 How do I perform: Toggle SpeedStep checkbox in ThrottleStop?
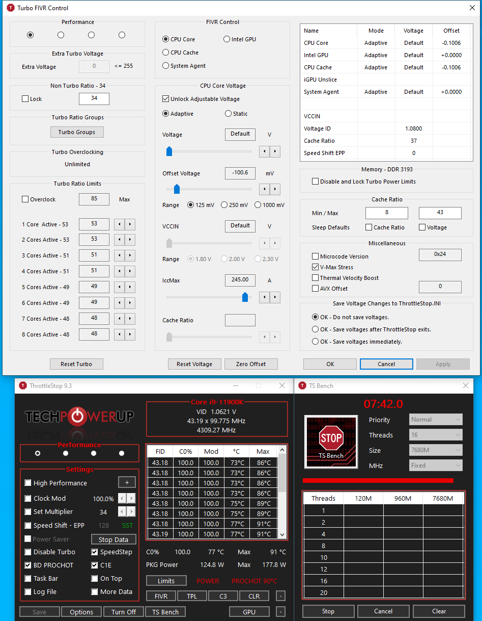point(95,552)
